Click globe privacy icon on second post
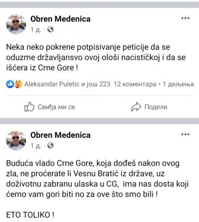The width and height of the screenshot is (199, 222). click(50, 145)
